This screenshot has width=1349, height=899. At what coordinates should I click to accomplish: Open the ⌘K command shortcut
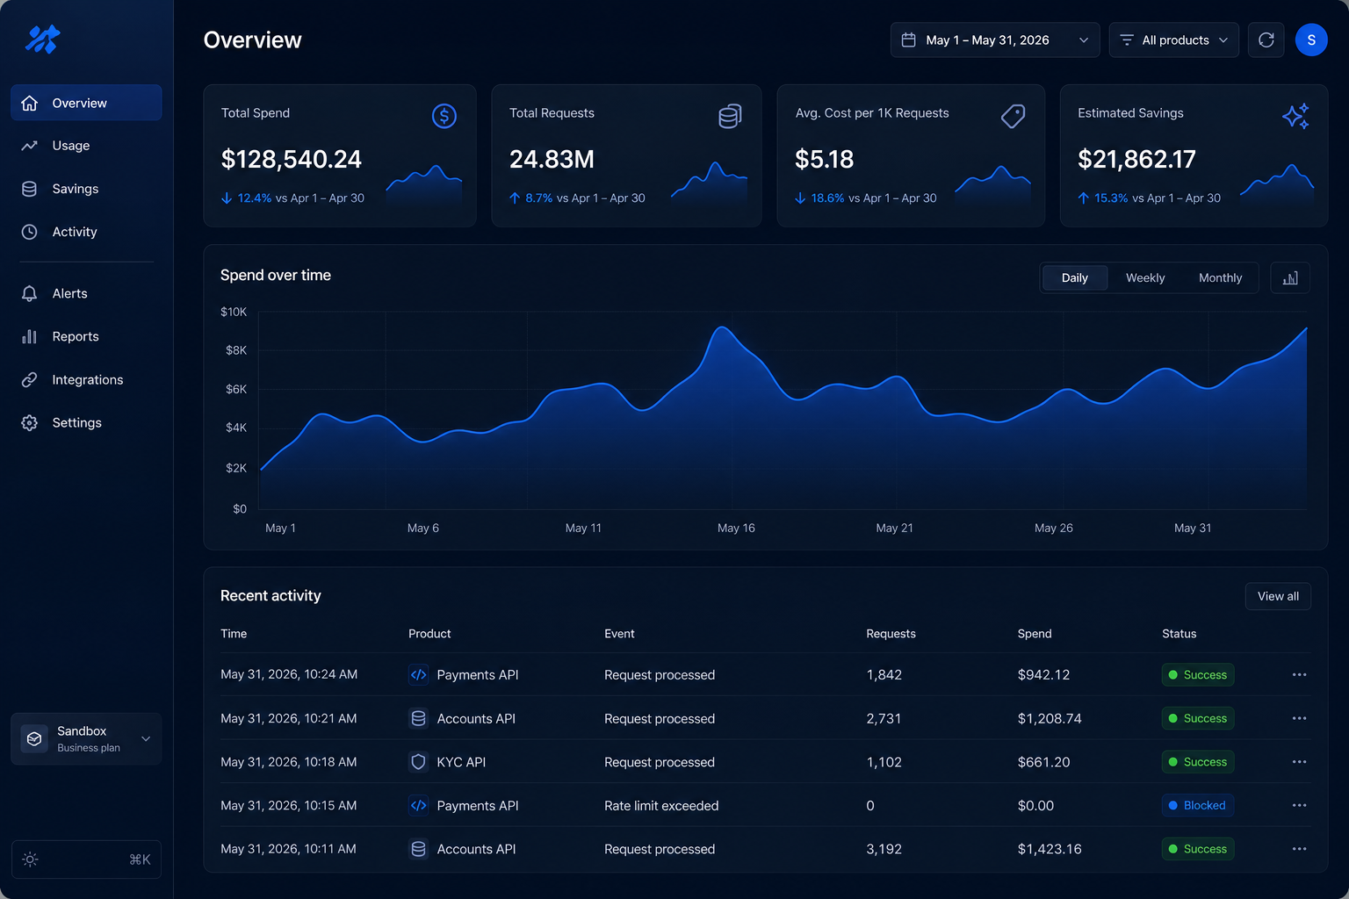[x=140, y=859]
